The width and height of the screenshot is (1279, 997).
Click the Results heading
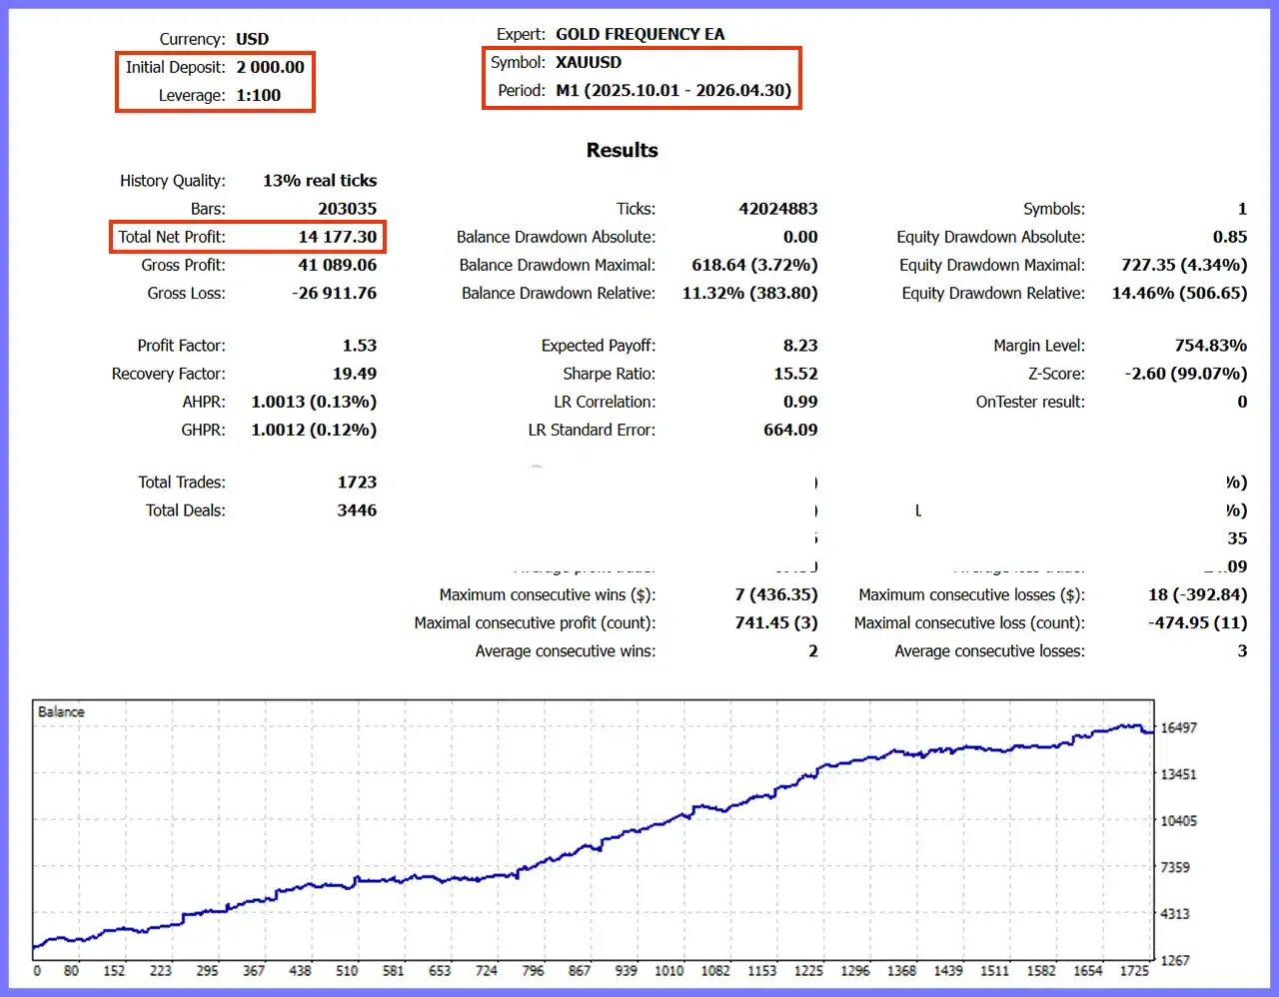[622, 150]
